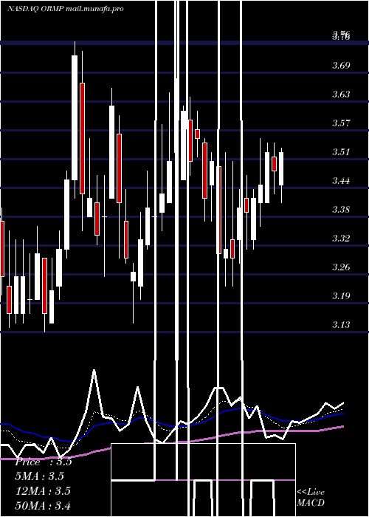This screenshot has width=369, height=517.
Task: Select the 3.26 price axis label
Action: (x=341, y=267)
